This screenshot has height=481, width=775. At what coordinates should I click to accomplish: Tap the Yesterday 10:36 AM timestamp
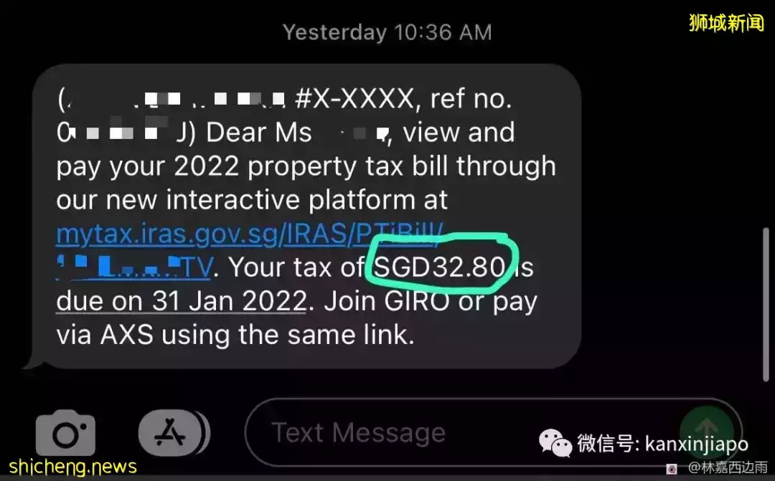(x=387, y=32)
